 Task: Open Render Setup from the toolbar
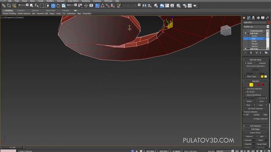click(185, 5)
